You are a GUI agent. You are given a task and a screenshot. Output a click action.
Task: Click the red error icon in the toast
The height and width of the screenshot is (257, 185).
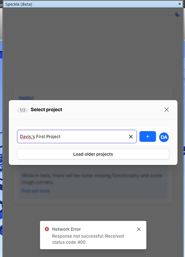tap(47, 229)
